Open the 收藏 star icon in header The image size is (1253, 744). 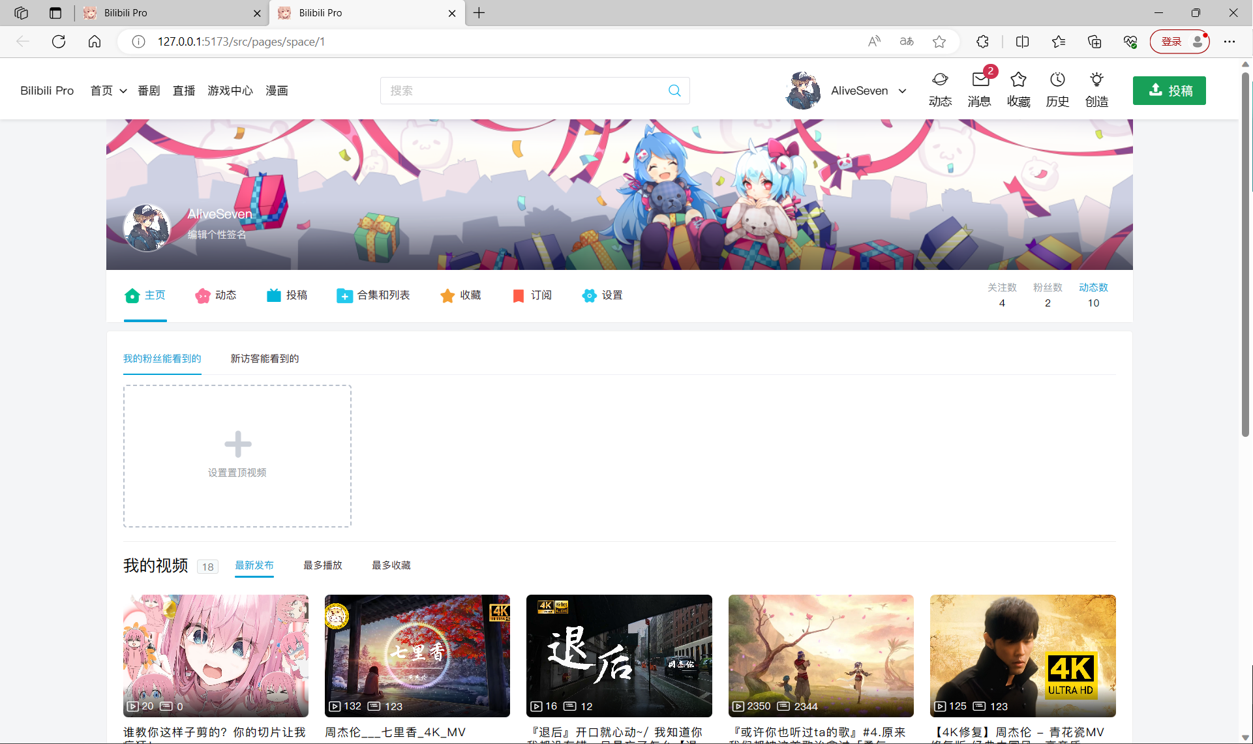(1018, 80)
